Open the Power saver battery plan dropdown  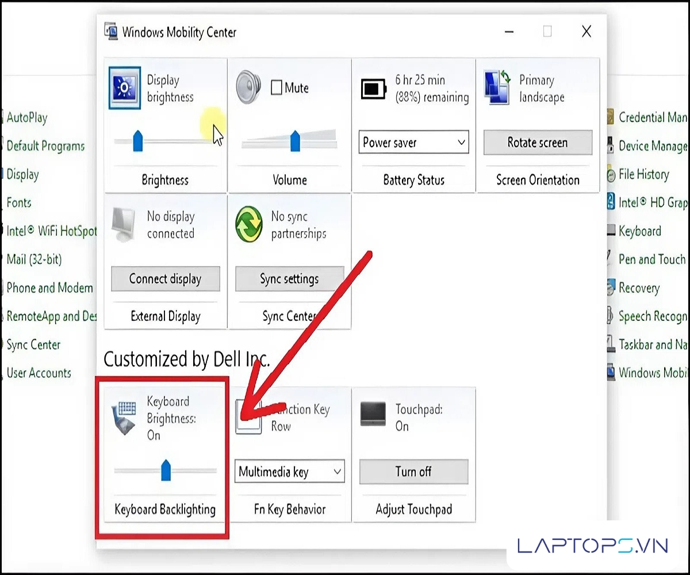pos(414,143)
